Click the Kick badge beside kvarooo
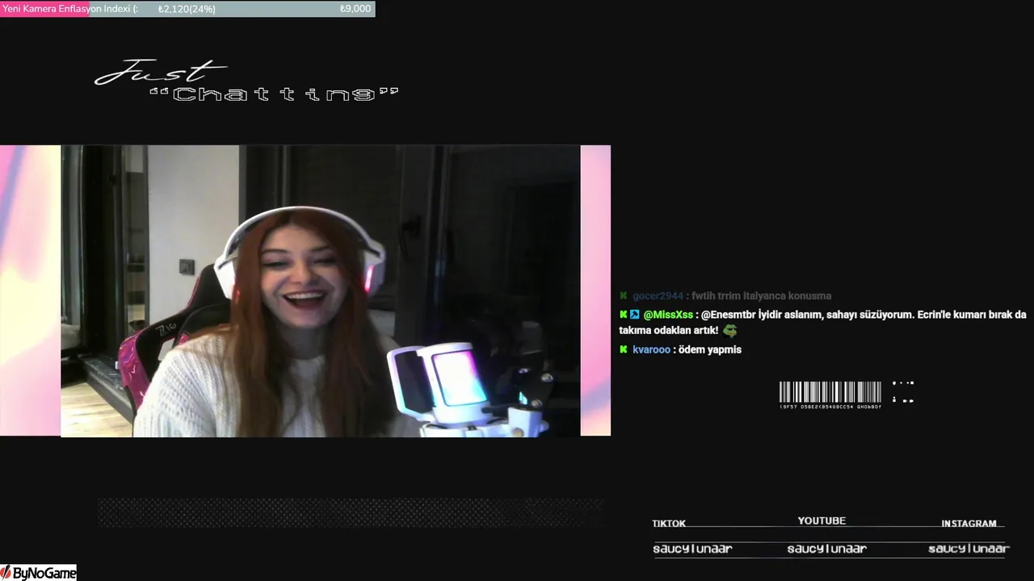This screenshot has width=1034, height=581. 624,349
